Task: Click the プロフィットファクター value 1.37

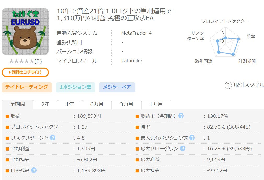Action: [x=82, y=127]
